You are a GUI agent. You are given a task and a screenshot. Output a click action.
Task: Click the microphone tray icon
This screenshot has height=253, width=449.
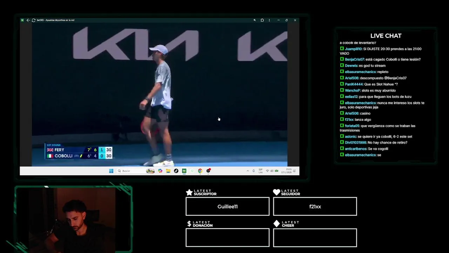(x=254, y=171)
